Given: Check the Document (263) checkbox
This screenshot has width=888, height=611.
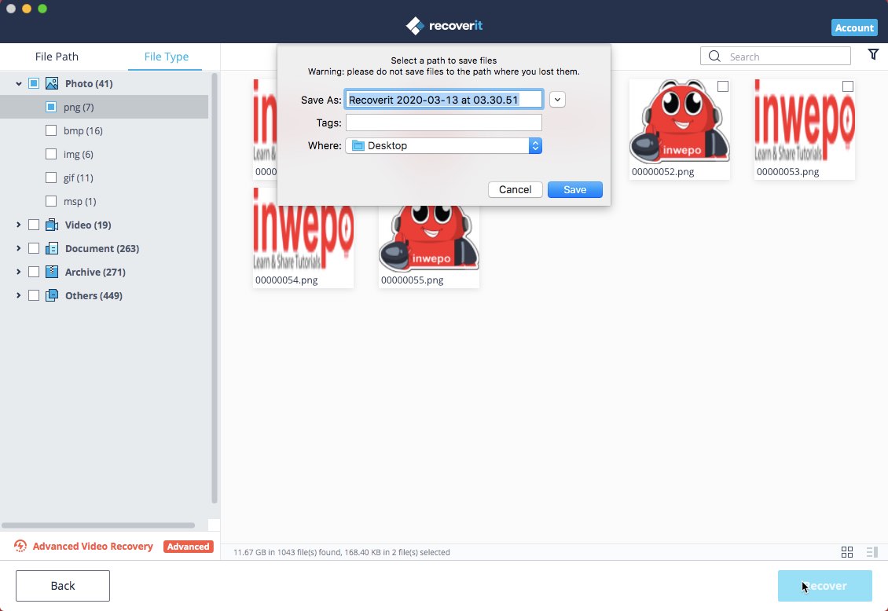Looking at the screenshot, I should (x=34, y=248).
